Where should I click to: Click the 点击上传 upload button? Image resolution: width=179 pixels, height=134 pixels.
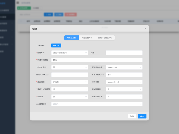[x=56, y=45]
